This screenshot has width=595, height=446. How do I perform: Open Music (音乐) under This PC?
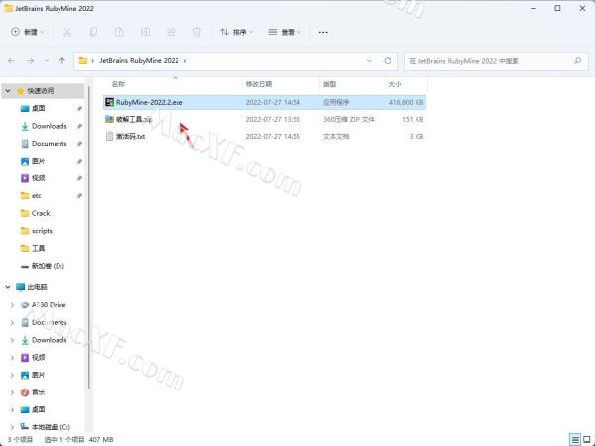38,392
